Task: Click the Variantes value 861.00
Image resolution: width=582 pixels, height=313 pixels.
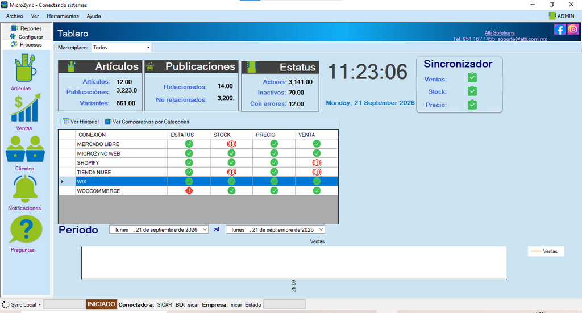Action: (x=126, y=103)
